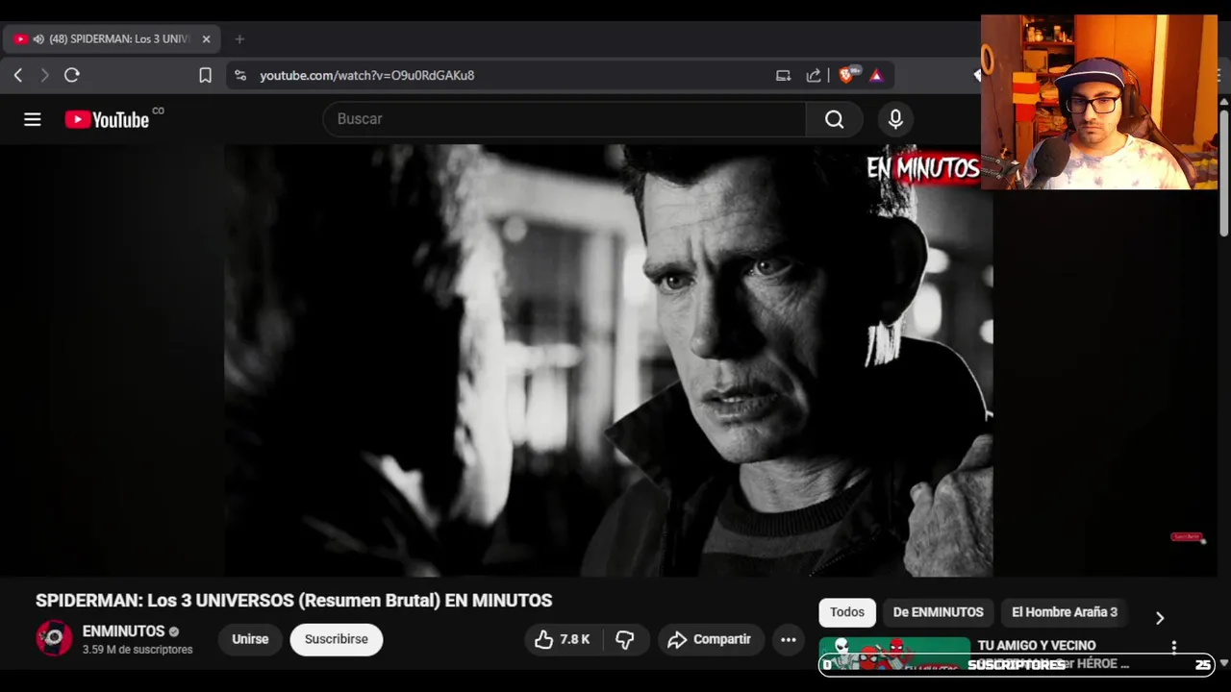Screen dimensions: 1231x692
Task: Click the video title text
Action: click(293, 601)
